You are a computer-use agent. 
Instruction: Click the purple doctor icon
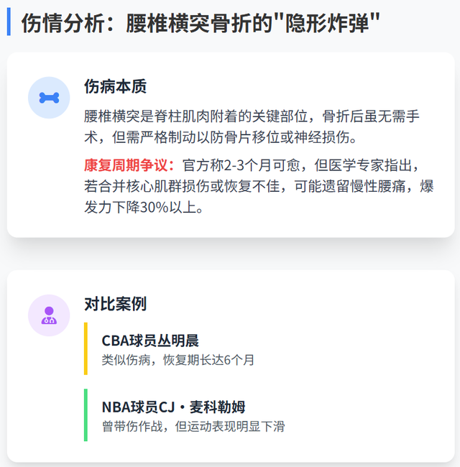tap(49, 315)
